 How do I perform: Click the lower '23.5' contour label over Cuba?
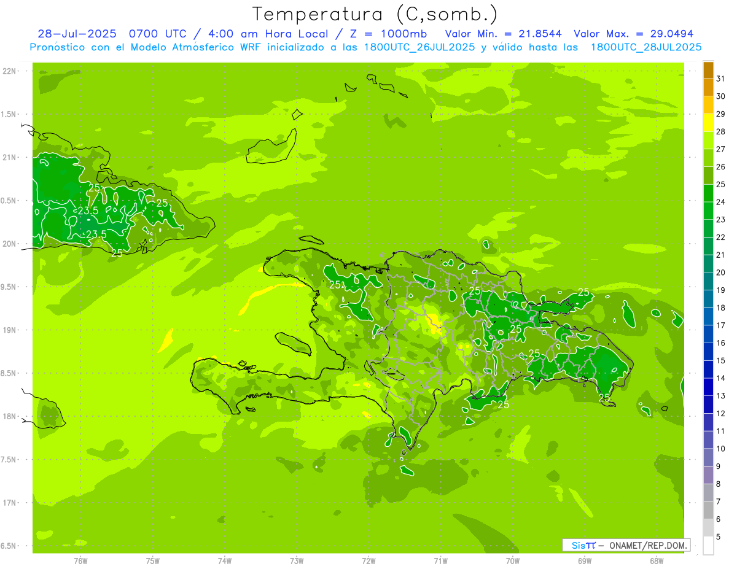pyautogui.click(x=96, y=234)
